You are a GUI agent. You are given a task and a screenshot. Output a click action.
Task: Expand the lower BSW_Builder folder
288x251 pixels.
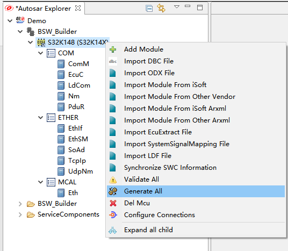[20, 204]
